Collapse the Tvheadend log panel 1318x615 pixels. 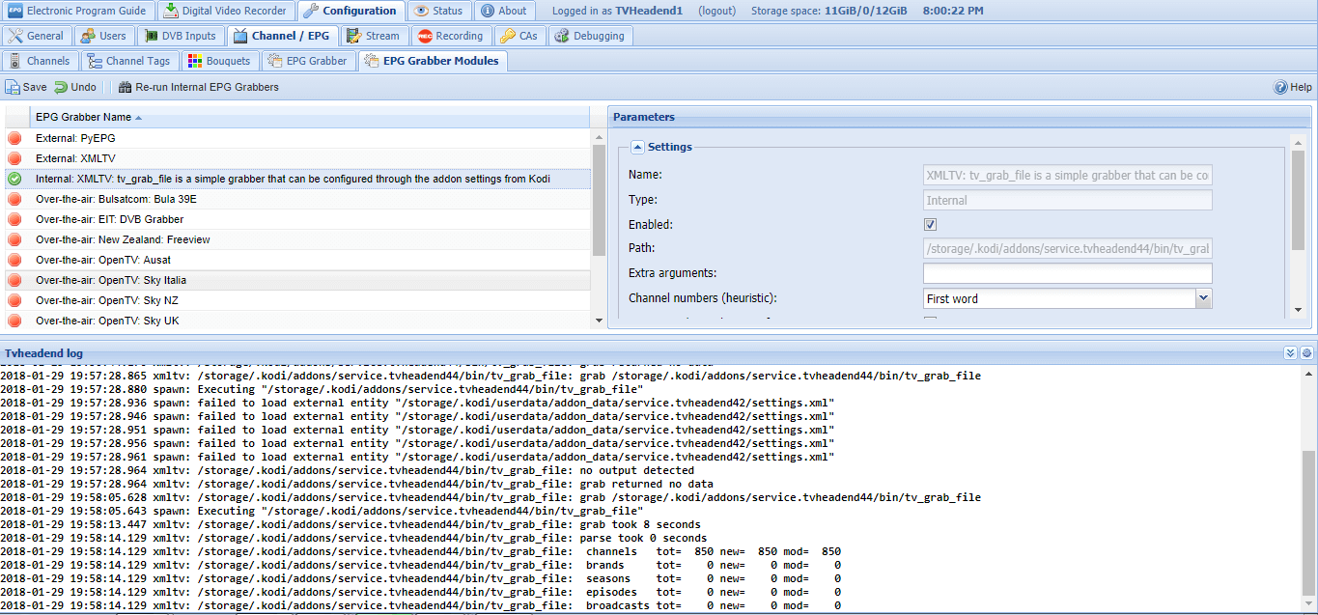pos(1290,353)
